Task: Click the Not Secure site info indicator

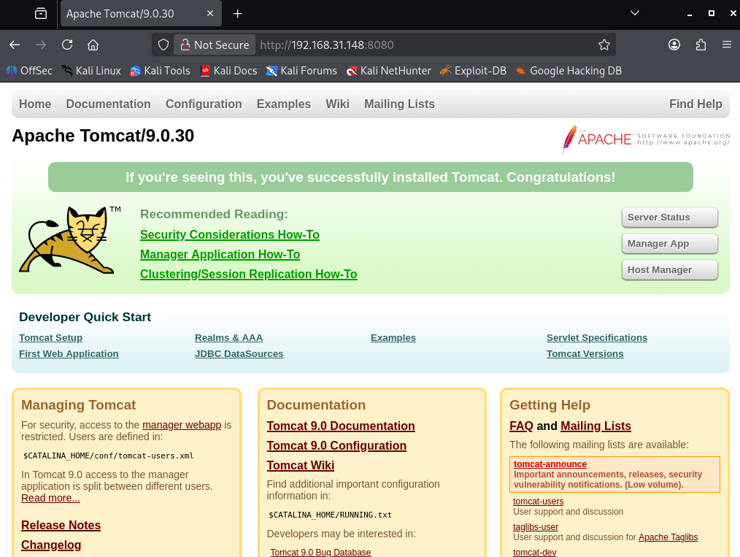Action: [x=215, y=45]
